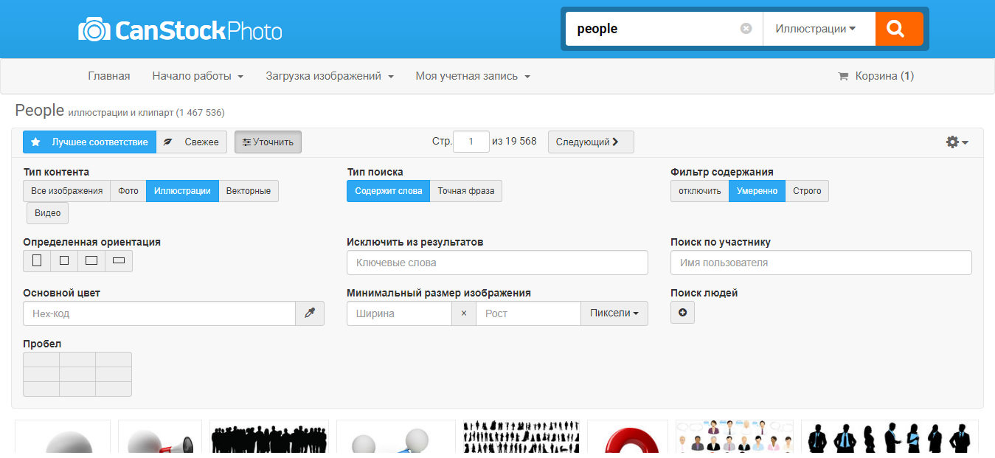Set search type to Содержит слова
Viewport: 995px width, 458px height.
tap(388, 191)
